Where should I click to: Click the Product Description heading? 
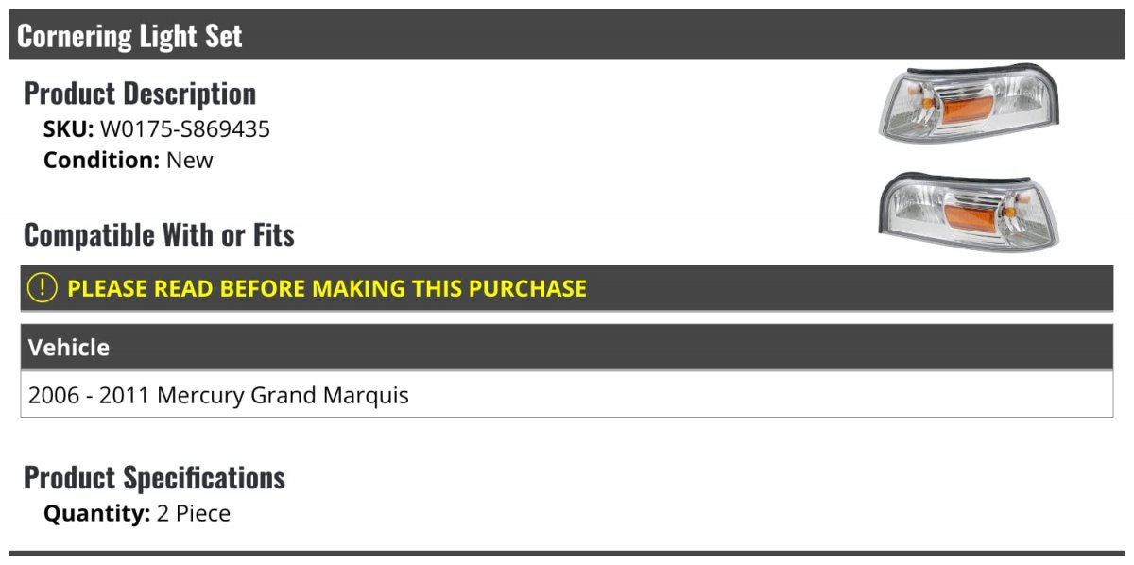pyautogui.click(x=140, y=93)
